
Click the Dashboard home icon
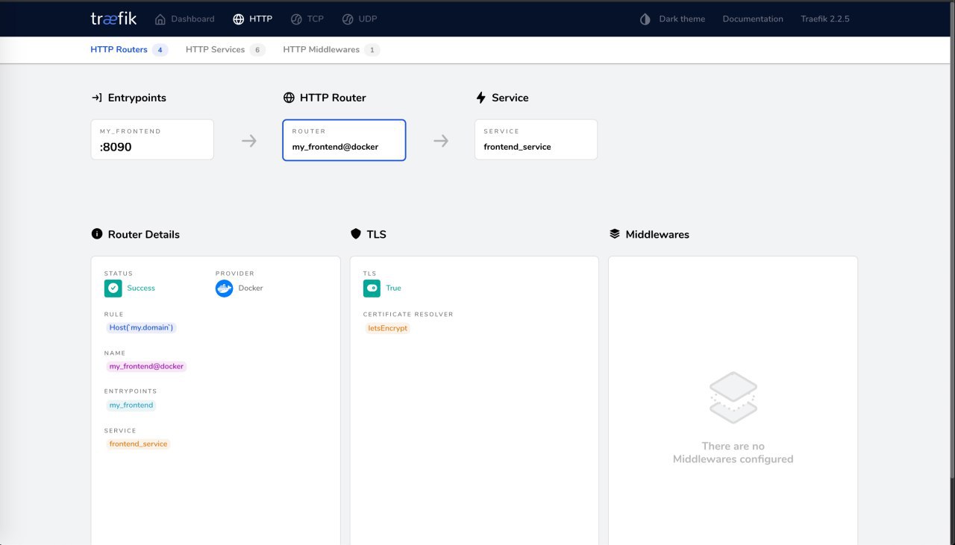point(160,19)
